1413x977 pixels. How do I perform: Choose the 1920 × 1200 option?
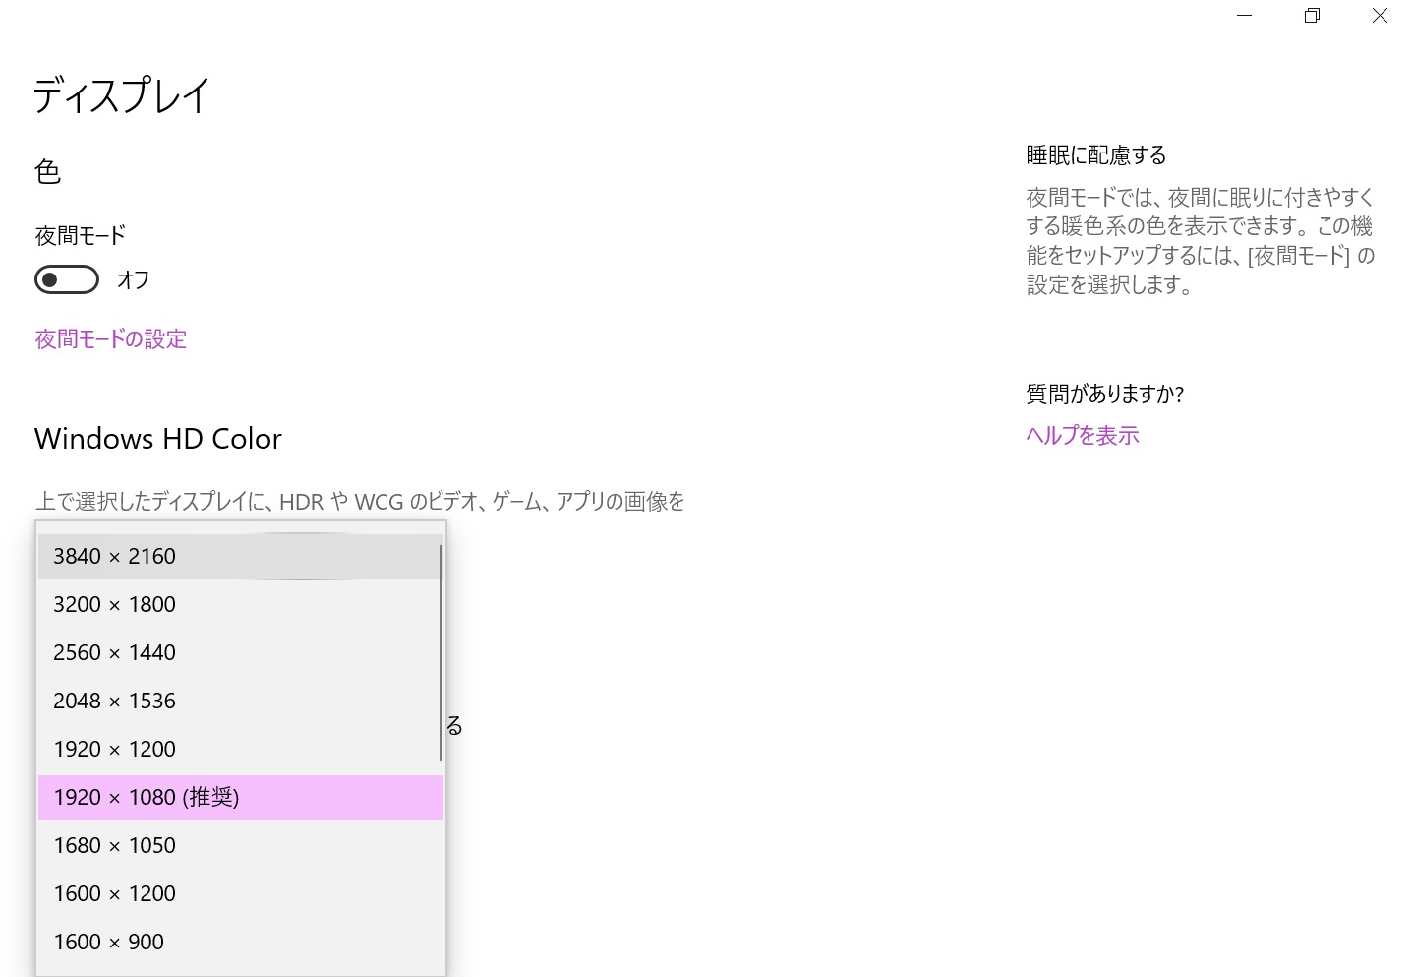pos(115,750)
